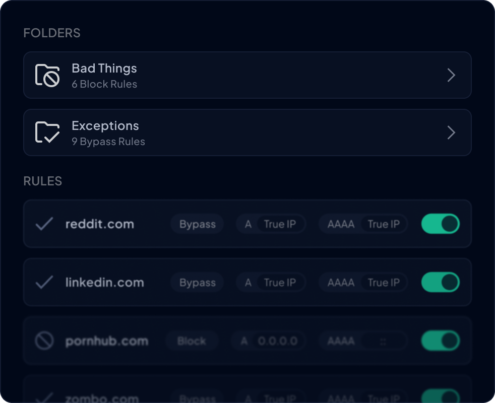Disable the reddit.com rule toggle
The height and width of the screenshot is (403, 495).
click(x=440, y=224)
